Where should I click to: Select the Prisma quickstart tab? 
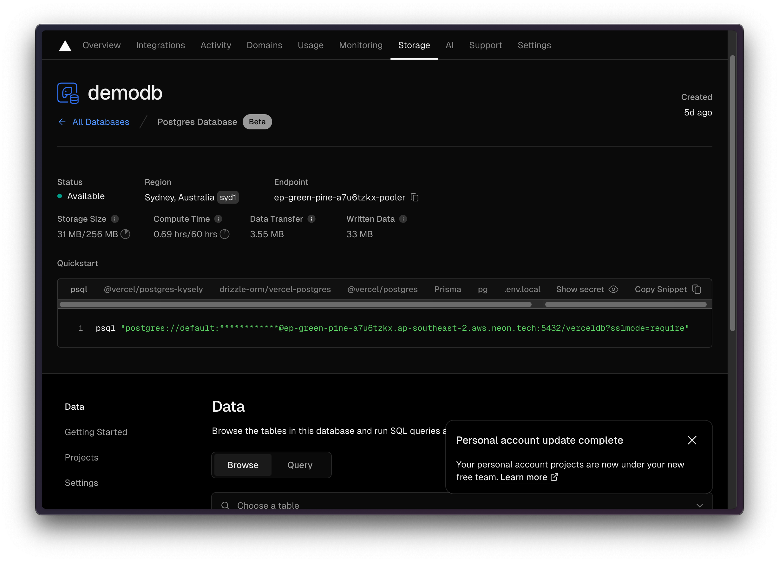(x=447, y=289)
